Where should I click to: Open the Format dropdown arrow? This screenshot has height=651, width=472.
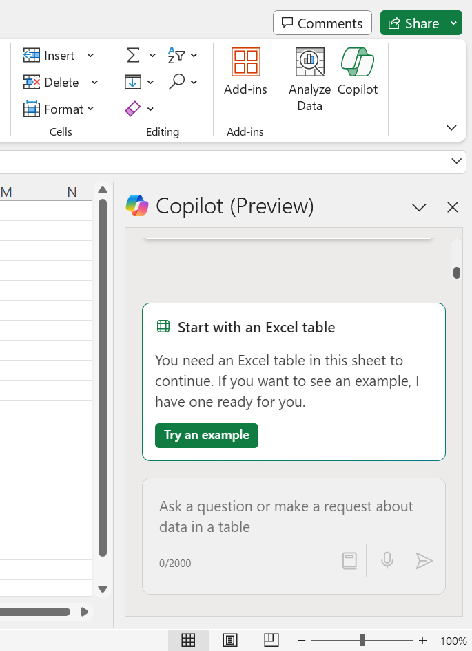[91, 109]
